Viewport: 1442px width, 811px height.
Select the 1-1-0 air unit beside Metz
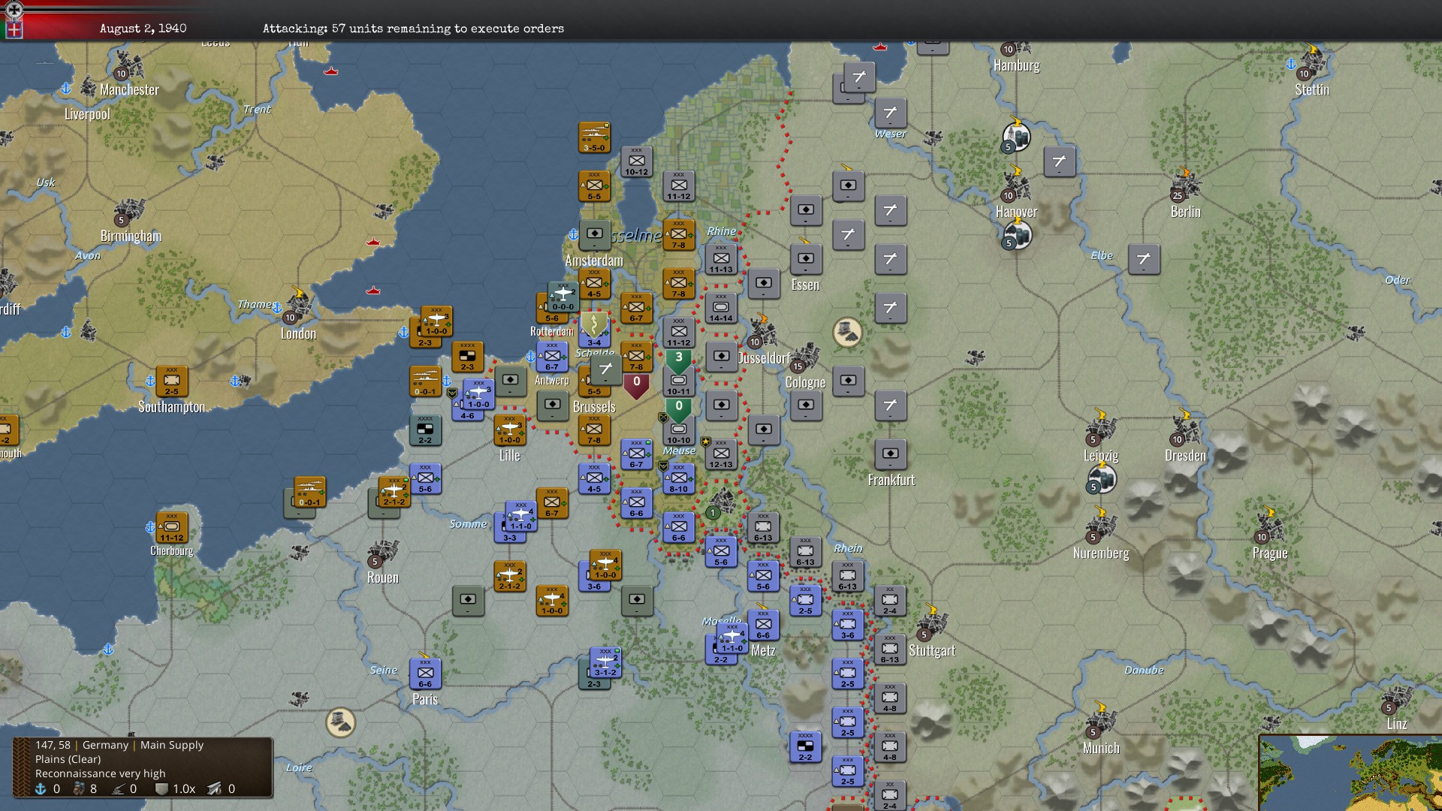click(732, 638)
